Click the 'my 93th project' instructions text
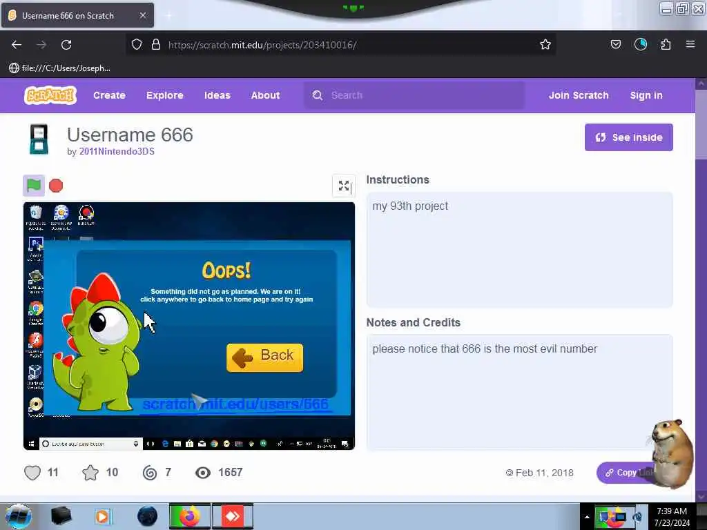 pyautogui.click(x=410, y=206)
